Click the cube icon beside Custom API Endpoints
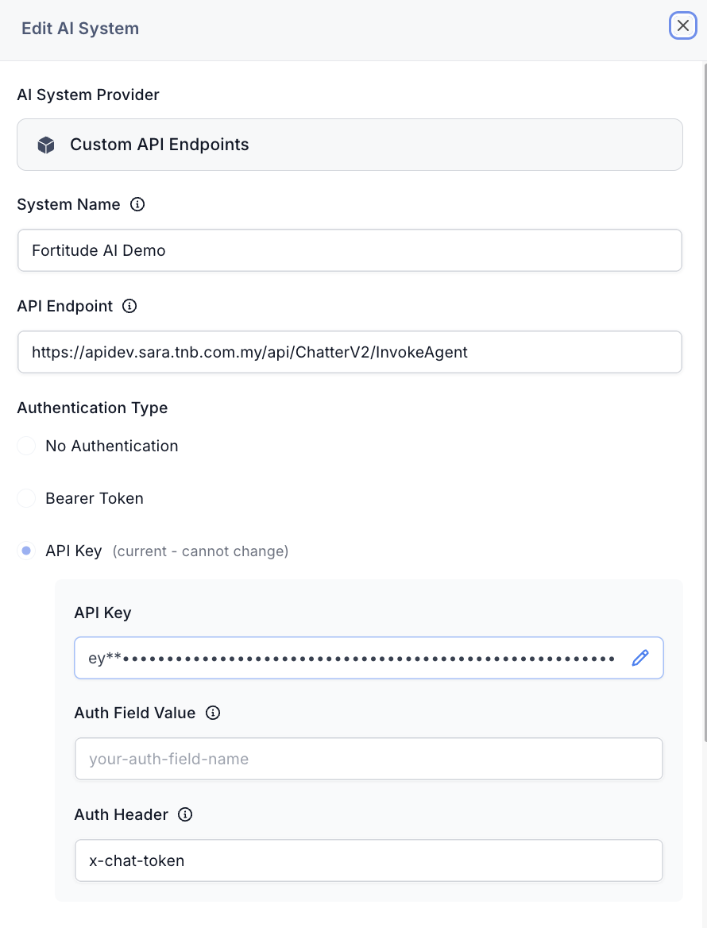This screenshot has height=928, width=707. (x=46, y=145)
